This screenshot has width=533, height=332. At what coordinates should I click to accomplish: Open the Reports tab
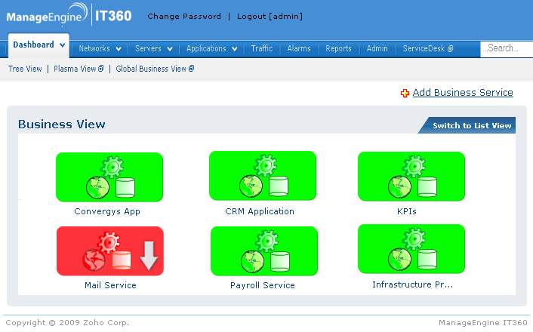click(338, 48)
